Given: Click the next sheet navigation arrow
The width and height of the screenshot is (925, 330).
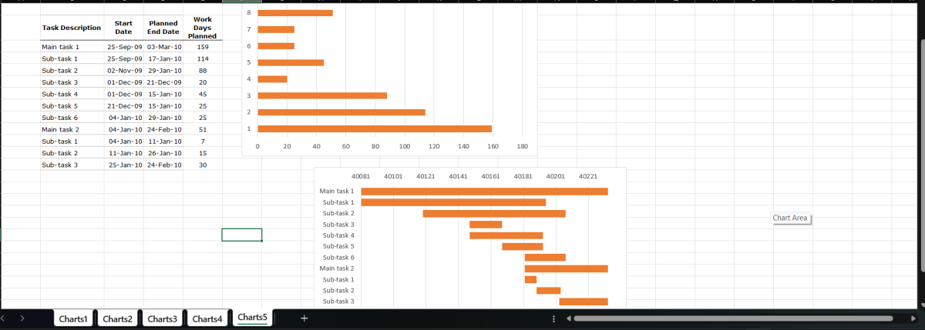Looking at the screenshot, I should 22,318.
